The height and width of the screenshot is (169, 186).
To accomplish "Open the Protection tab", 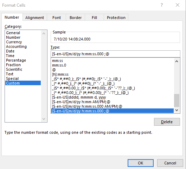I will 116,18.
